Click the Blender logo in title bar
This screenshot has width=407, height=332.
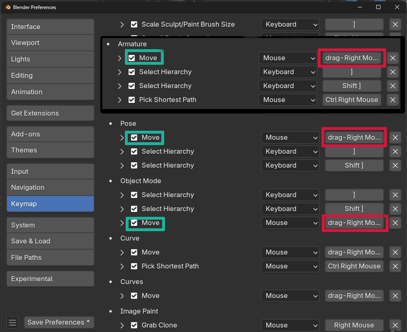(x=7, y=7)
